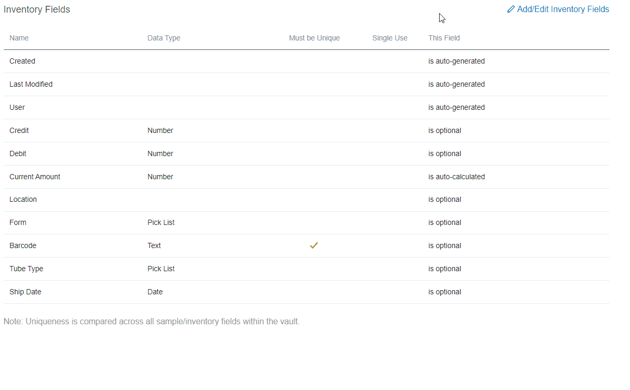Click the Inventory Fields section heading

tap(37, 9)
